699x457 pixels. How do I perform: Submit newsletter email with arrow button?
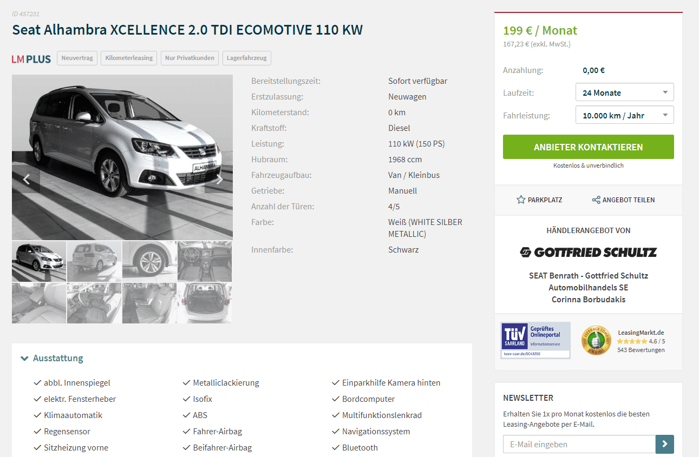[665, 444]
